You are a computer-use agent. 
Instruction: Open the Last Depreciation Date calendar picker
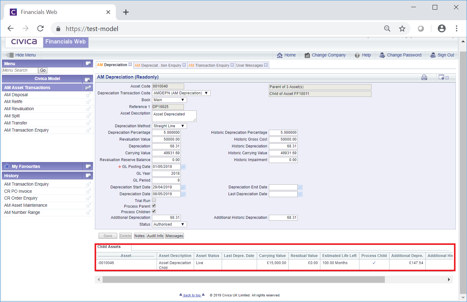coord(300,194)
